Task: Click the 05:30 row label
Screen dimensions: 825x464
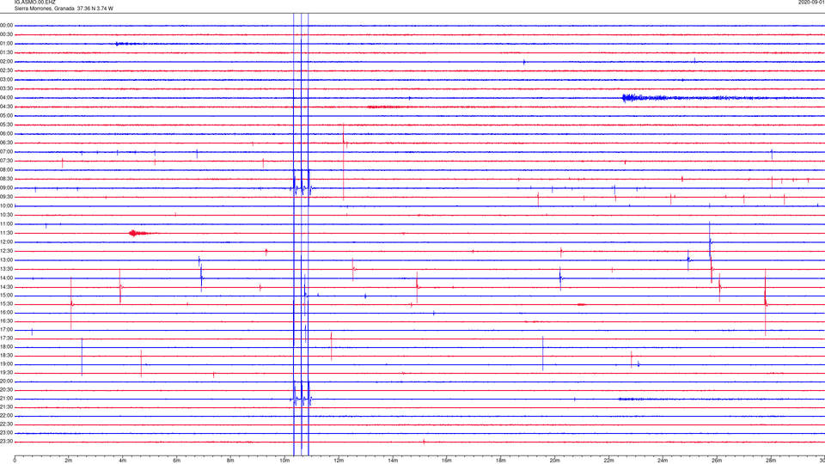Action: click(x=6, y=125)
